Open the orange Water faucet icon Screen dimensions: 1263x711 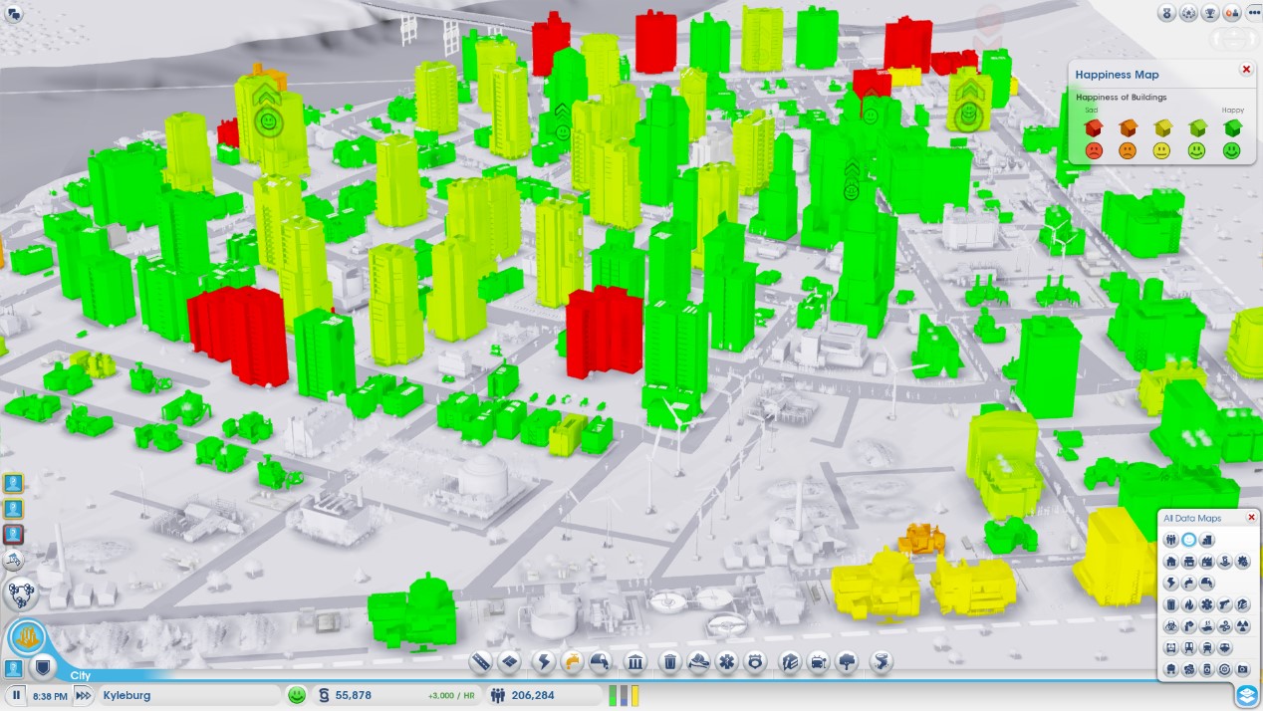573,661
